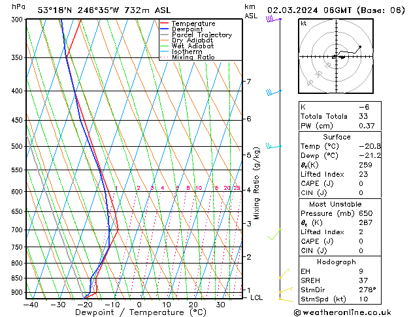The image size is (411, 317).
Task: Click the hodograph end point marker
Action: (x=360, y=47)
